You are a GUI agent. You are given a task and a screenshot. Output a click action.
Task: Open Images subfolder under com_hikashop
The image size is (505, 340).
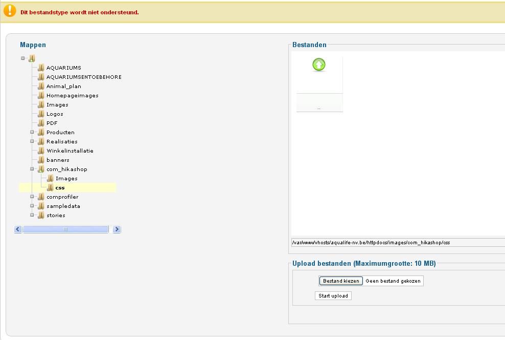[66, 178]
